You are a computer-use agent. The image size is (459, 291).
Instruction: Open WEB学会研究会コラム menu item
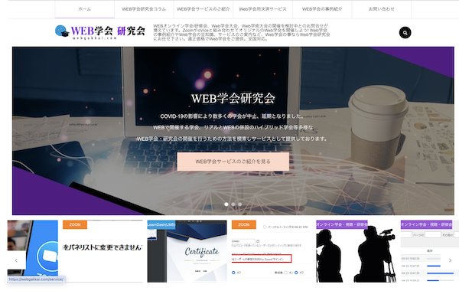pos(144,9)
